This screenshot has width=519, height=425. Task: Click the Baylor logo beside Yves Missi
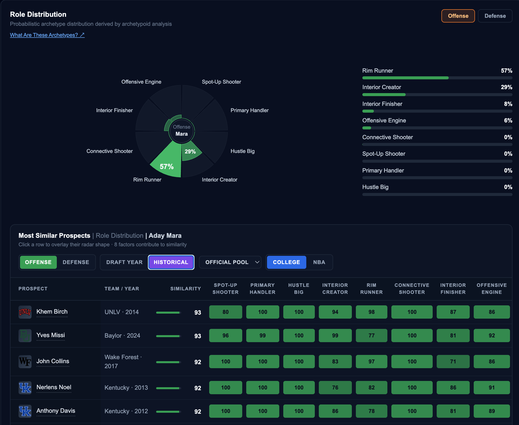[25, 335]
